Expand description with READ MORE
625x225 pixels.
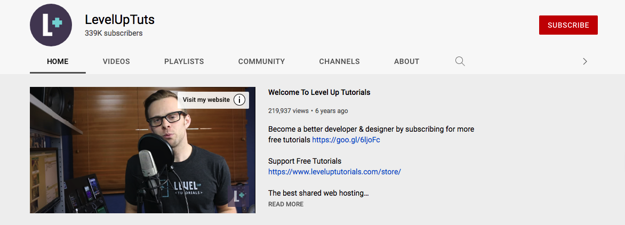pos(286,204)
